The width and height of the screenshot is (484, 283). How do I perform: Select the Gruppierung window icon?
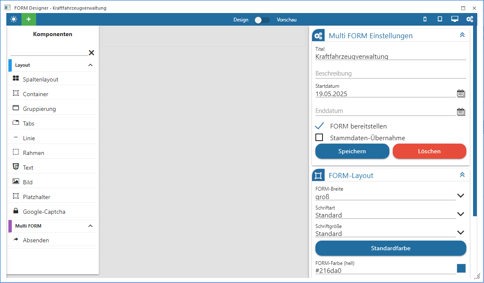coord(16,108)
